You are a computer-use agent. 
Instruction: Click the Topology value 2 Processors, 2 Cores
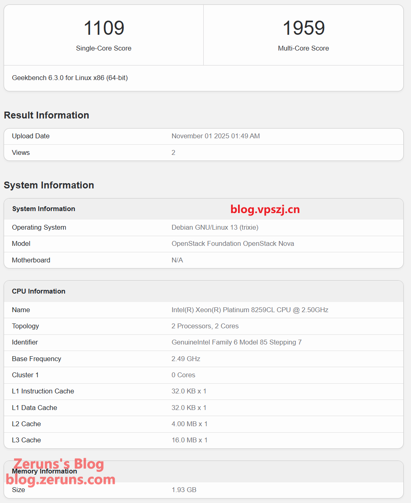tap(205, 326)
